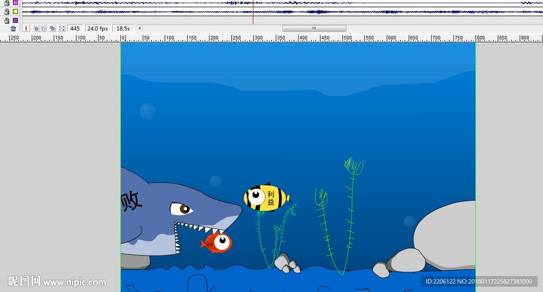Click the 18.5s elapsed time display
This screenshot has height=292, width=543.
coord(123,29)
